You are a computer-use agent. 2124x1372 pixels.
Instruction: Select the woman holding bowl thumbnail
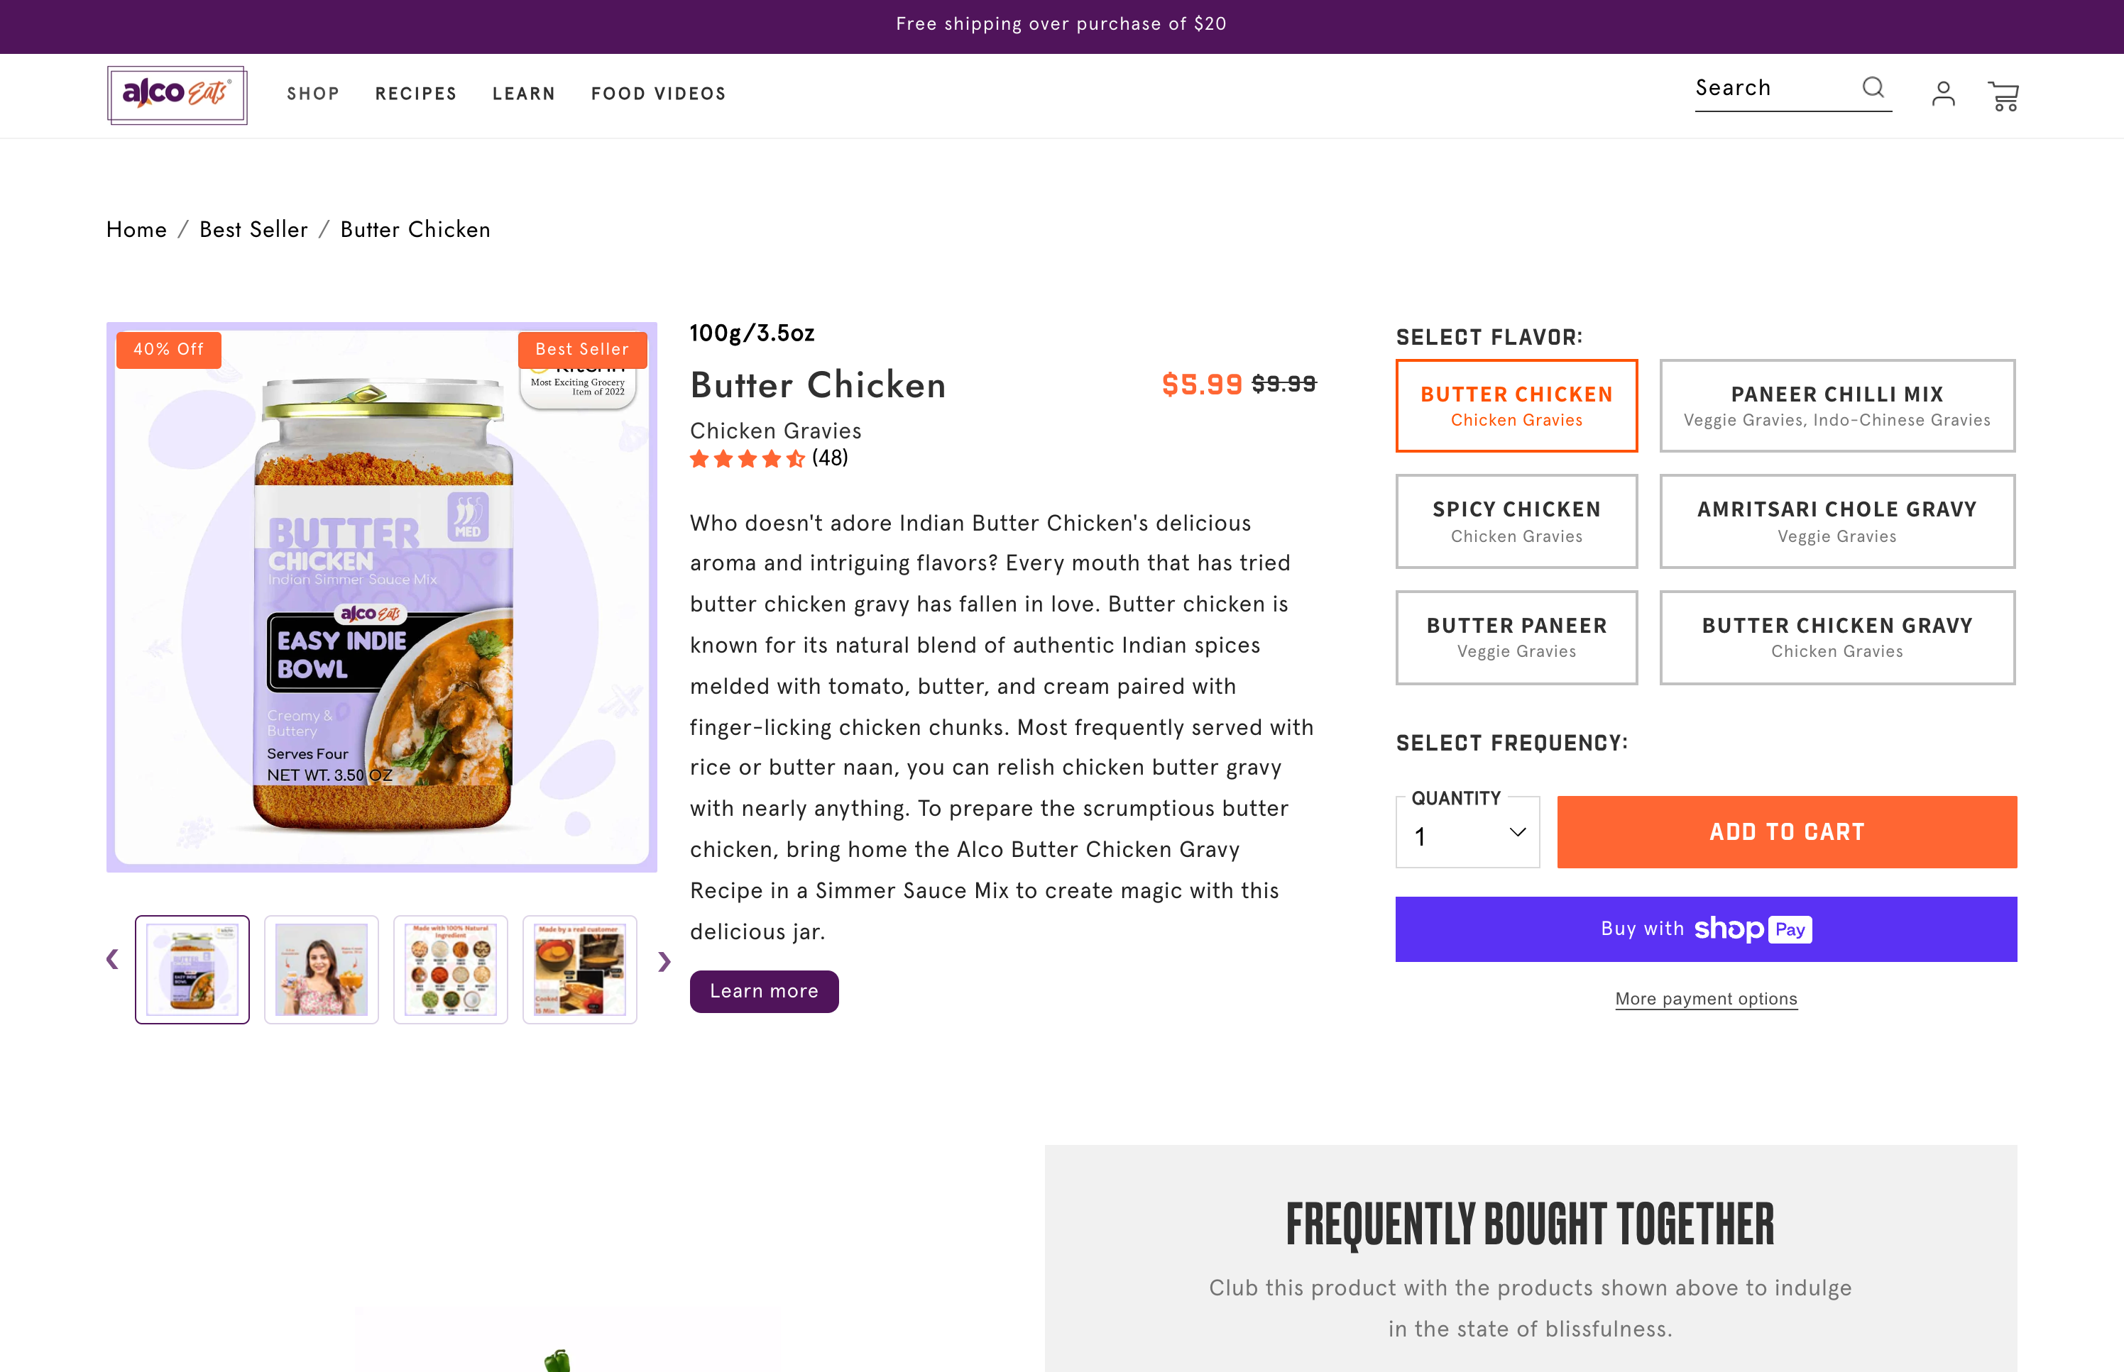(321, 969)
